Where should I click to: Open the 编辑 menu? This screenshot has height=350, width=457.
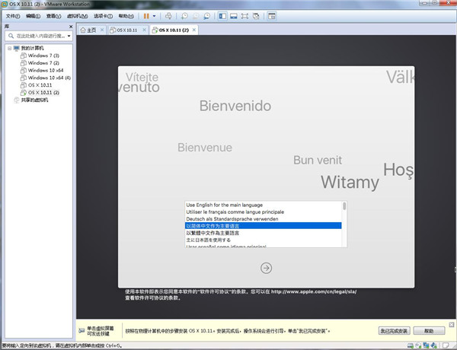[33, 16]
